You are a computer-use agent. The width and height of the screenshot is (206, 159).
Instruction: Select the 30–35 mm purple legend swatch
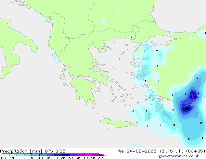73,155
